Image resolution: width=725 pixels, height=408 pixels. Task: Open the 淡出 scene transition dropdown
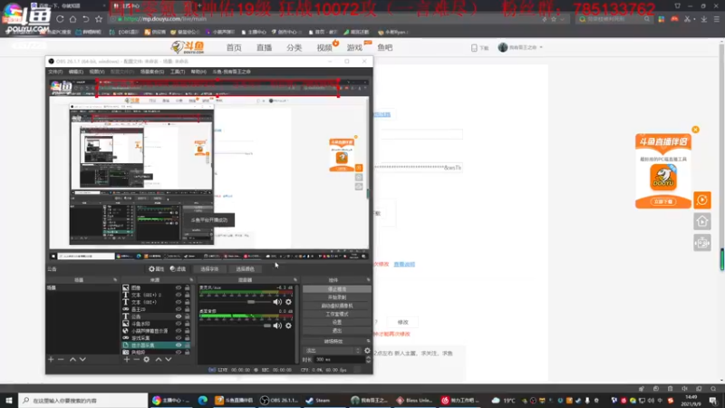333,351
